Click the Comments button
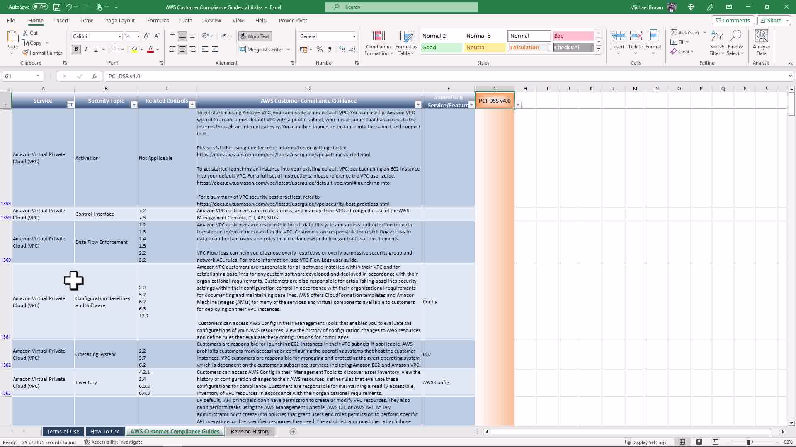 coord(733,20)
